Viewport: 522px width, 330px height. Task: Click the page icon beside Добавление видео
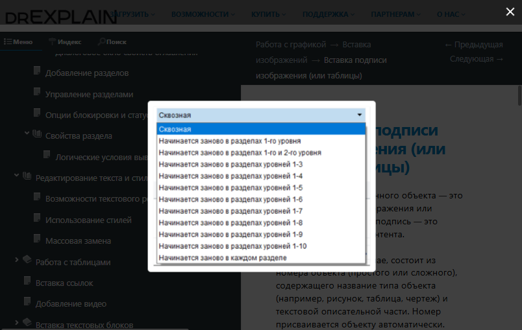click(27, 303)
